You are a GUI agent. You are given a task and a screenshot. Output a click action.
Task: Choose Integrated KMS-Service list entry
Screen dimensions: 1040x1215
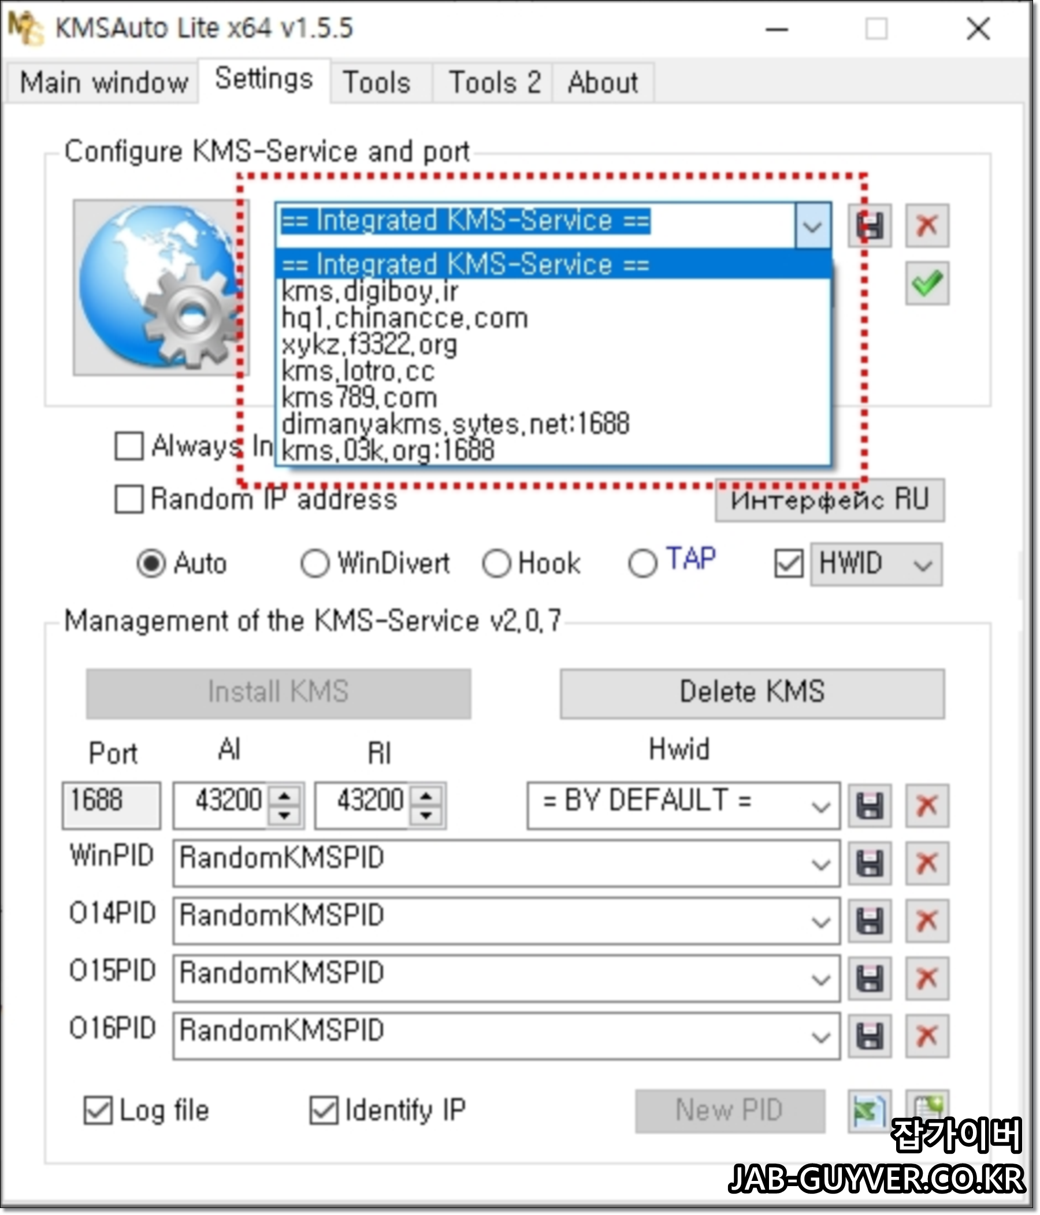[552, 264]
